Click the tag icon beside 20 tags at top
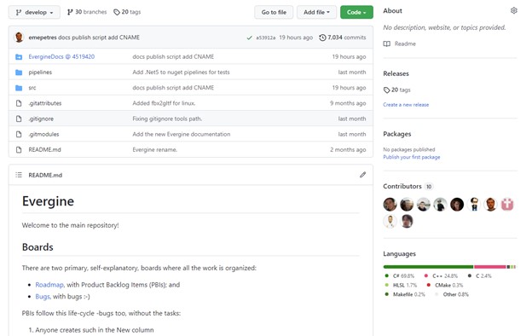This screenshot has height=336, width=532. click(117, 12)
